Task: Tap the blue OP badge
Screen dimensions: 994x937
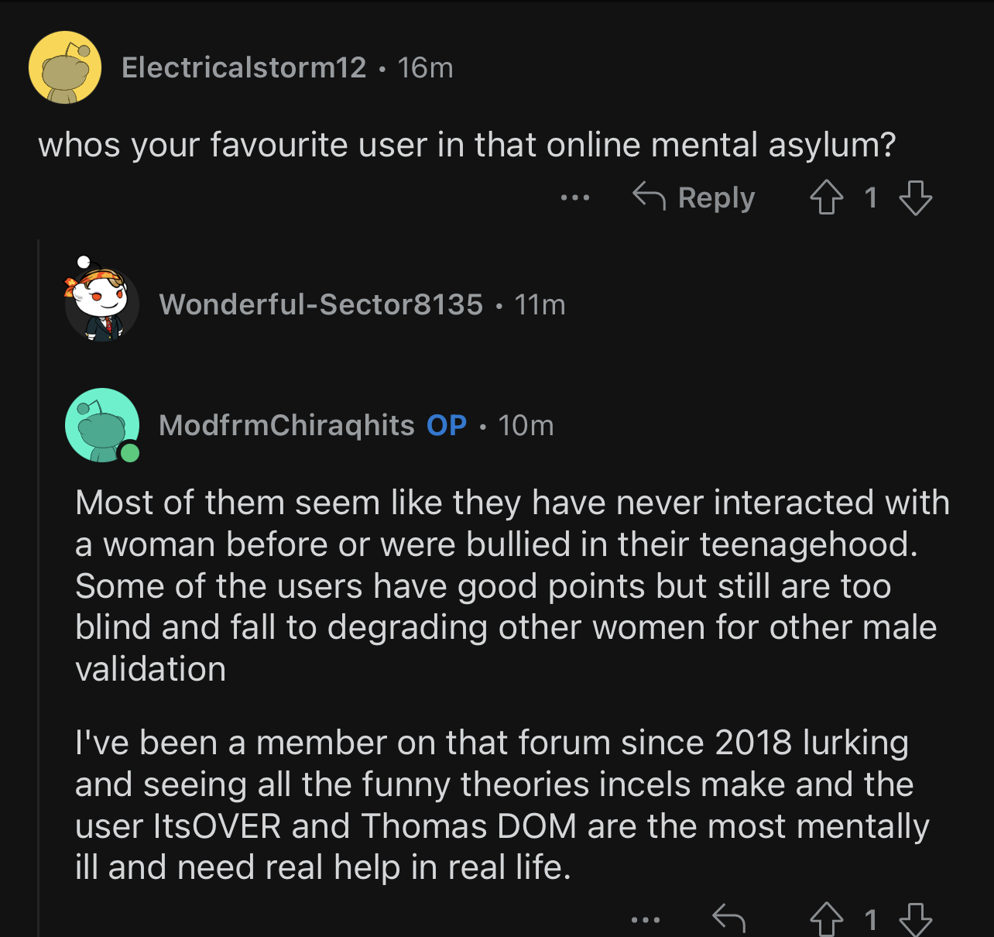Action: point(447,425)
